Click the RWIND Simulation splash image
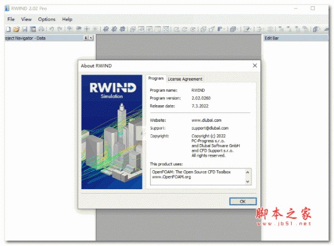The image size is (334, 246). (112, 132)
